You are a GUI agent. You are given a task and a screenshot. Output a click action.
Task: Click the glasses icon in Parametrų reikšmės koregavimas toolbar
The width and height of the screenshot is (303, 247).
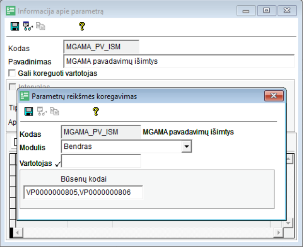[42, 112]
